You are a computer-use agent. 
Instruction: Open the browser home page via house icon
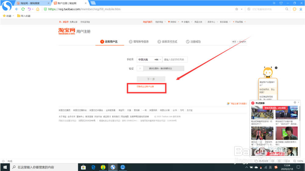pos(38,9)
